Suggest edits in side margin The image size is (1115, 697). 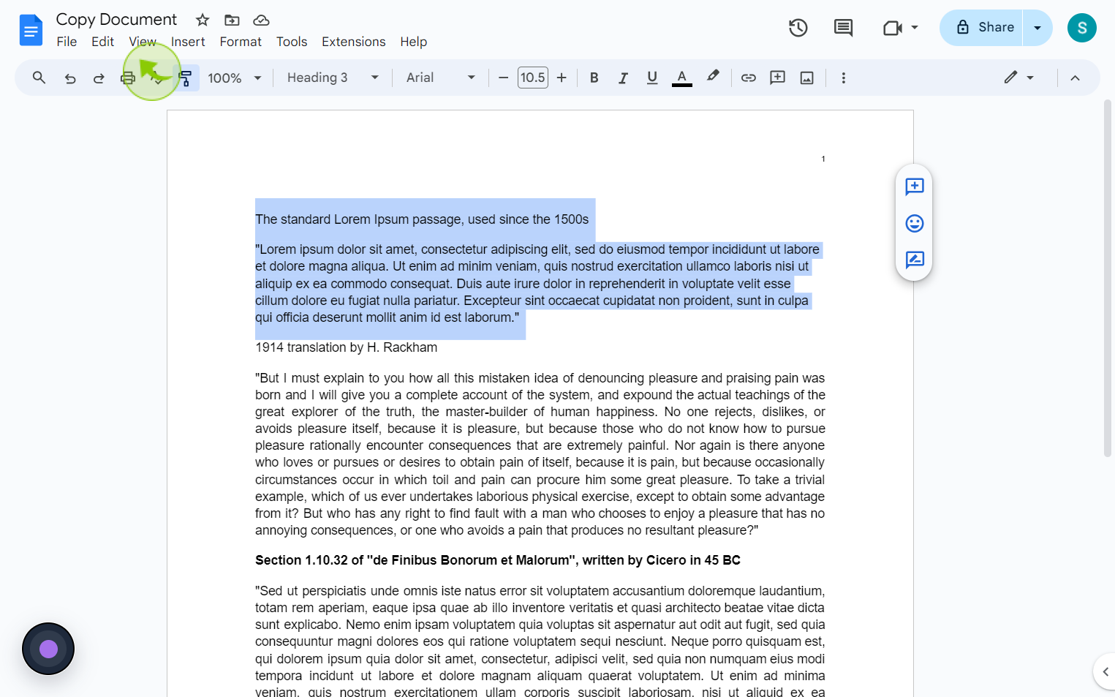pyautogui.click(x=914, y=260)
